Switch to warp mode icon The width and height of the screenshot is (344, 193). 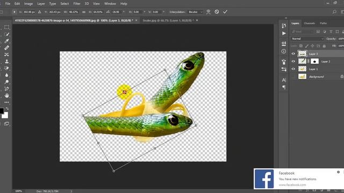[x=209, y=12]
